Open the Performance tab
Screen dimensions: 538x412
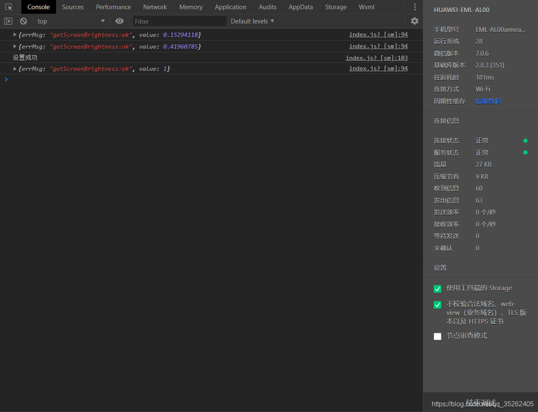pos(113,7)
